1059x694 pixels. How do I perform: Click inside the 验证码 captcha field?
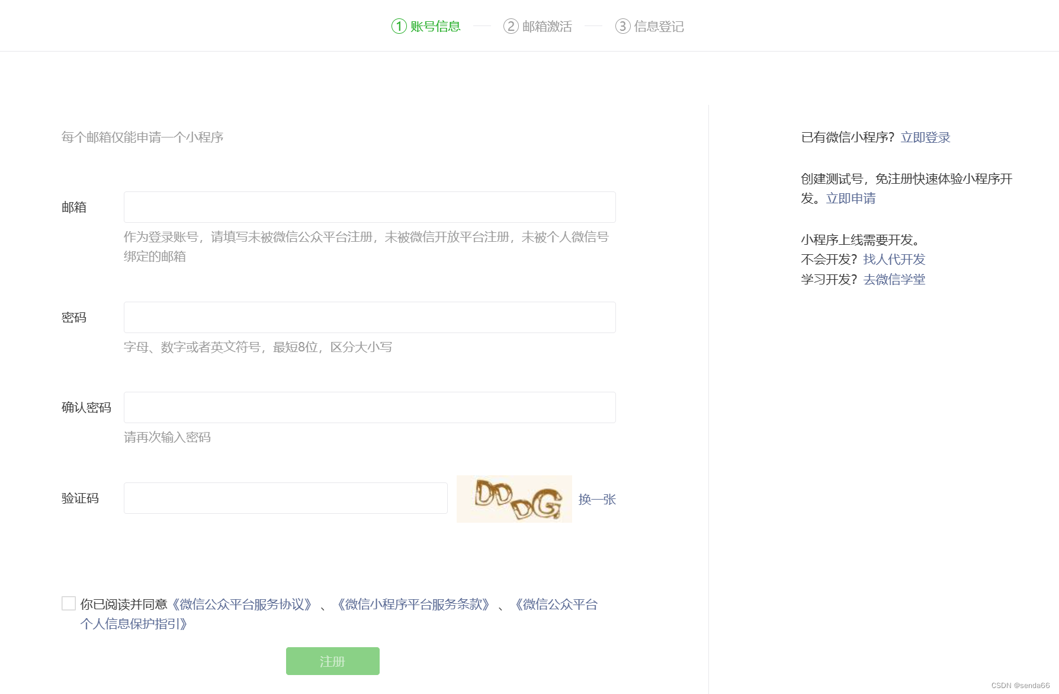(x=285, y=498)
